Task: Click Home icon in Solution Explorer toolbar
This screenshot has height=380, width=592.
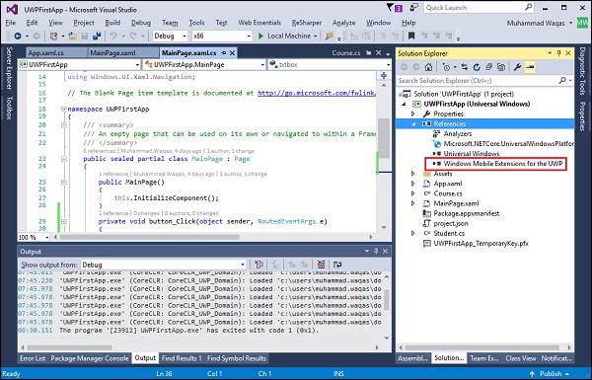Action: (428, 67)
